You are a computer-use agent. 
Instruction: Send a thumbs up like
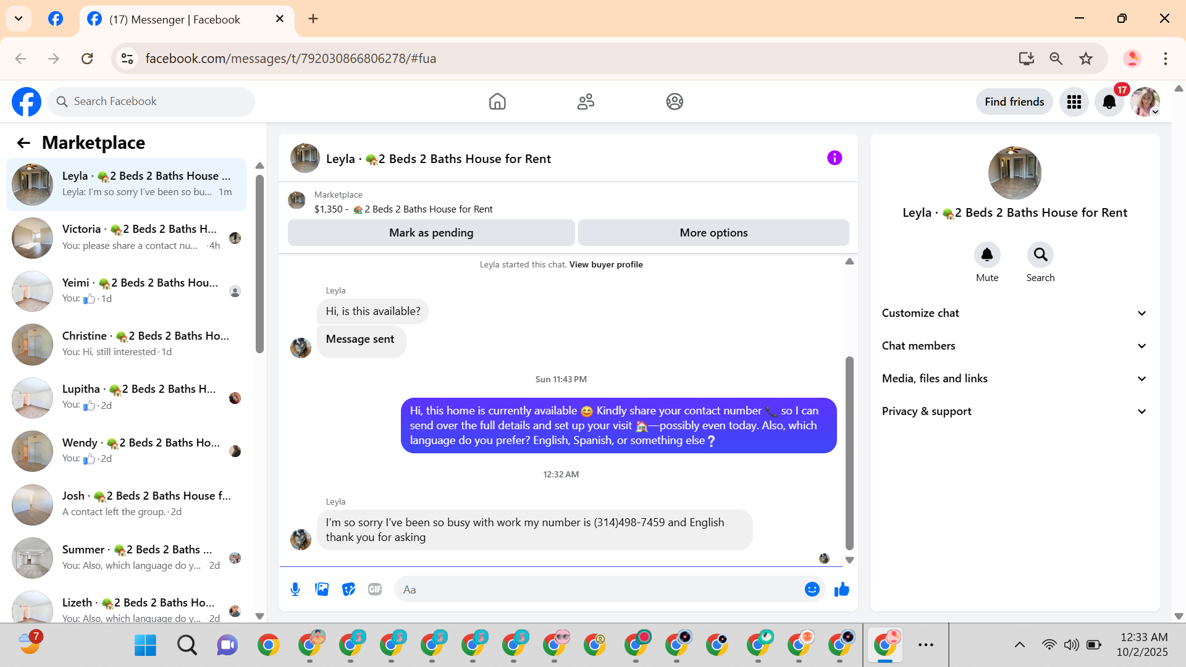(841, 589)
